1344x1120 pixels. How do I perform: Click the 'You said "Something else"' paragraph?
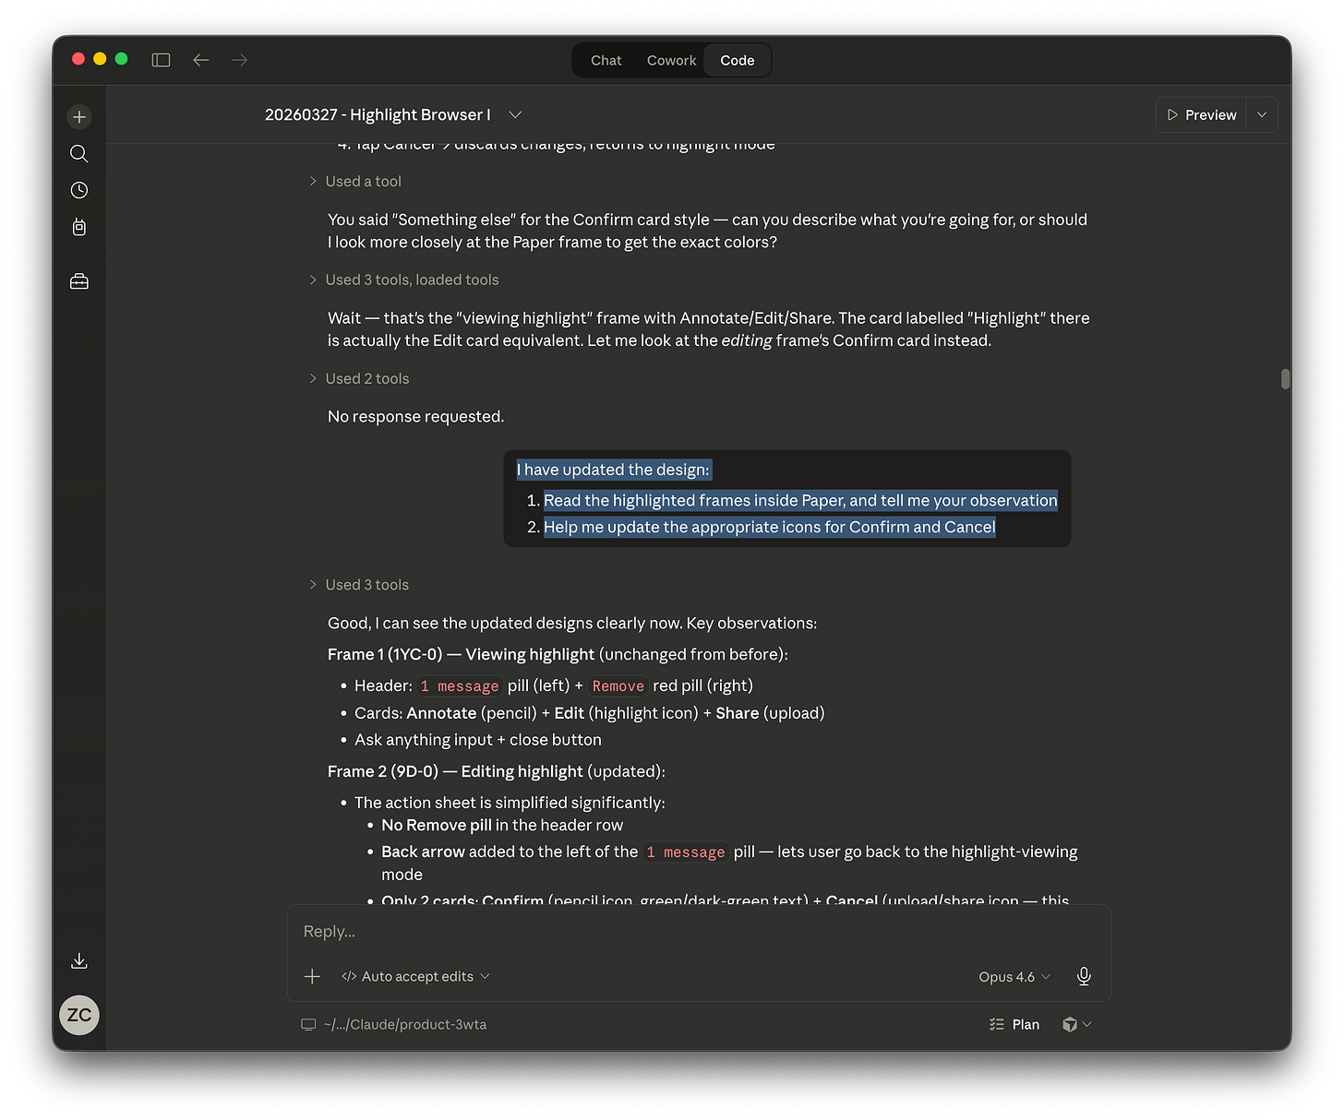point(708,231)
